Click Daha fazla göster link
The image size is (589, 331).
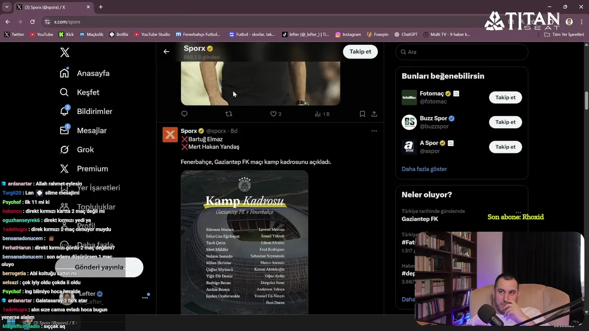(x=424, y=169)
